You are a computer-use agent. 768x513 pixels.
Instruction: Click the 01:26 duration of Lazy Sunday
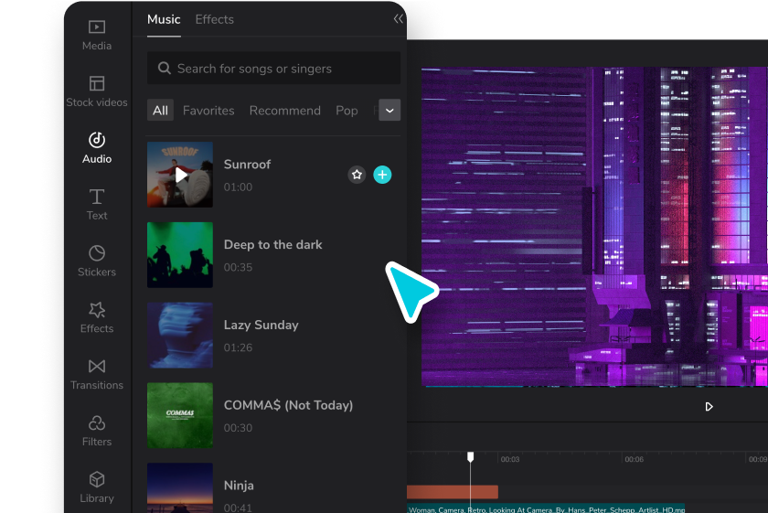point(238,347)
